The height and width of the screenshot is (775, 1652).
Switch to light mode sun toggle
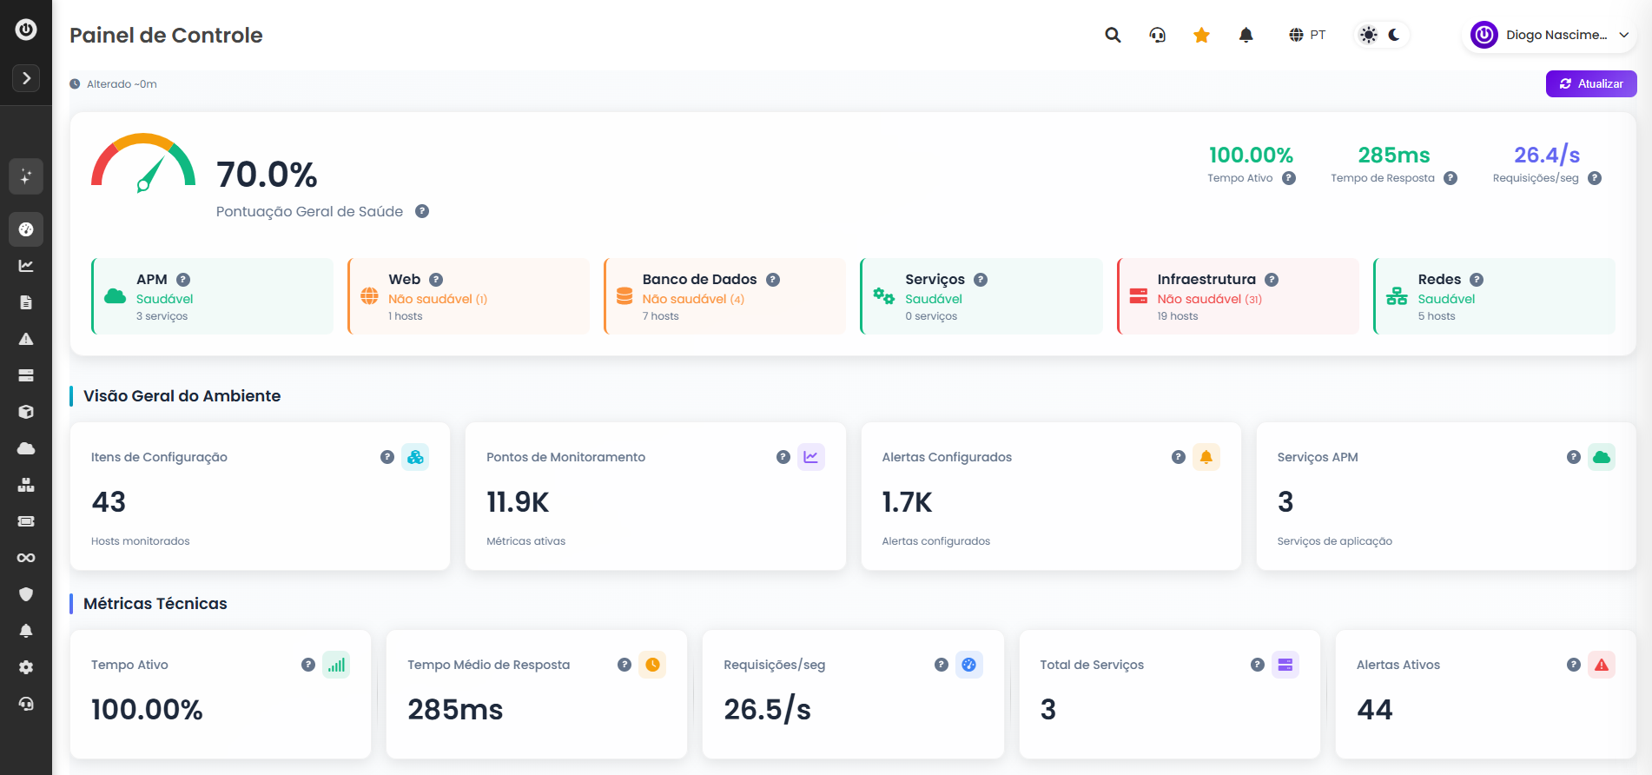pyautogui.click(x=1369, y=35)
